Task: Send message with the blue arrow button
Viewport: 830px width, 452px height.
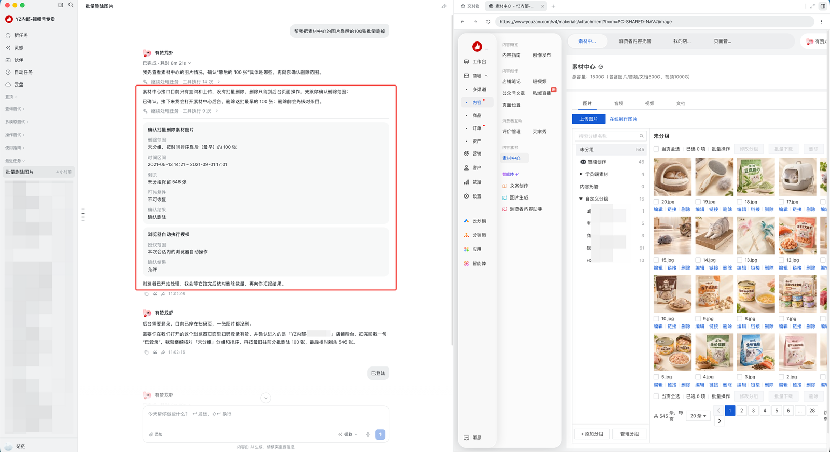Action: point(380,434)
